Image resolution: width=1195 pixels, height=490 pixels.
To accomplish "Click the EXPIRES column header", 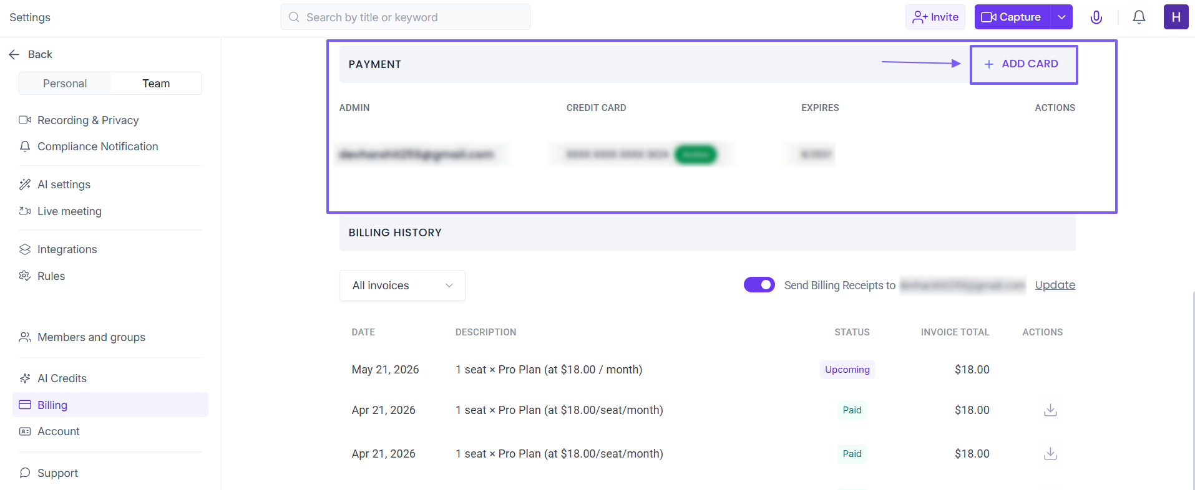I will click(820, 108).
